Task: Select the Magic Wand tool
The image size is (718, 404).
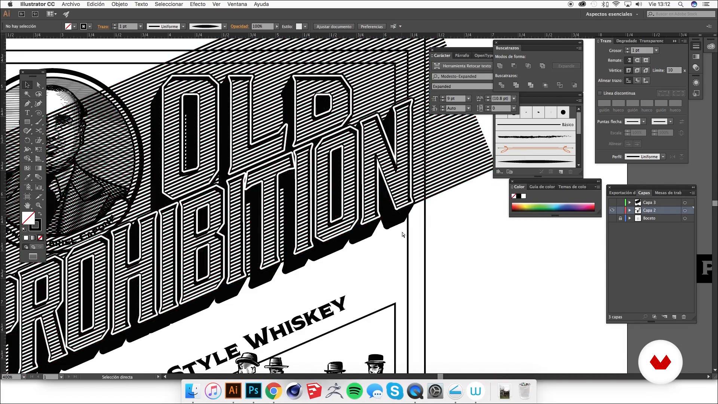Action: click(27, 94)
